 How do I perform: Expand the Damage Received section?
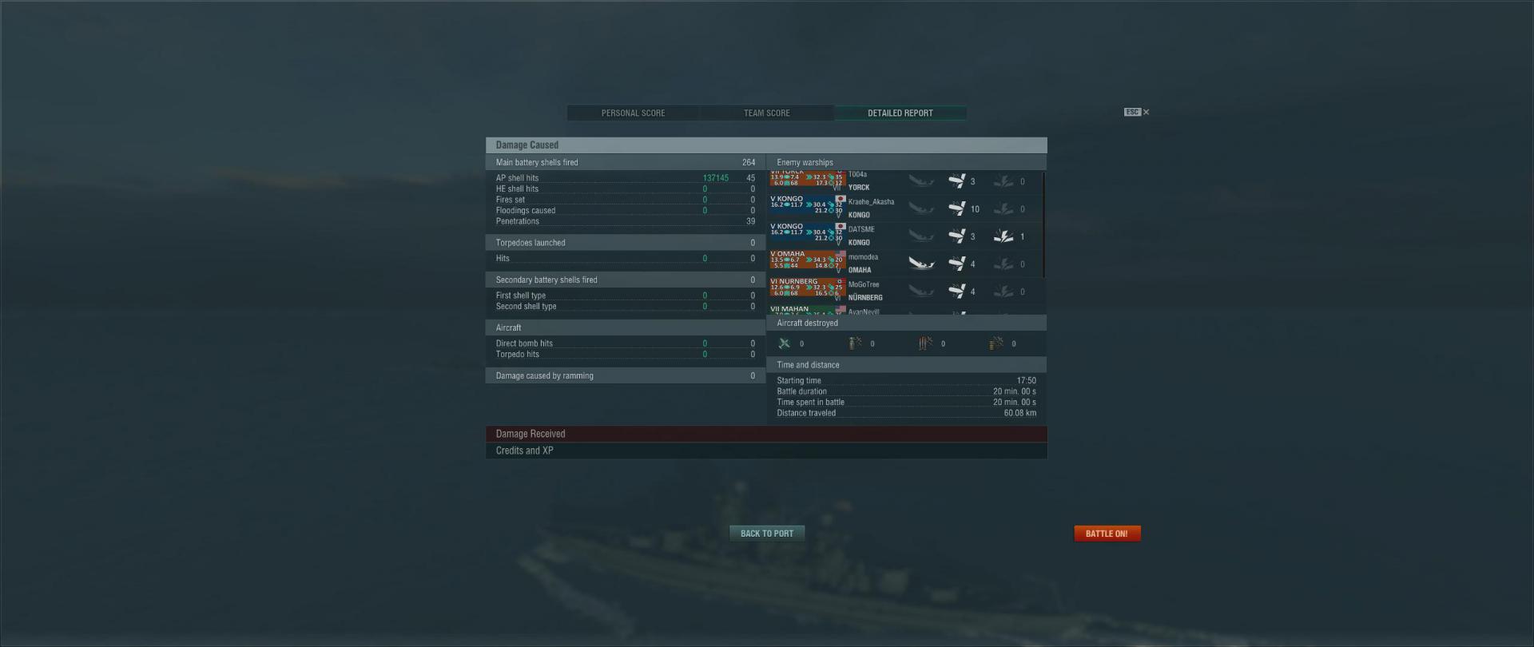click(x=766, y=434)
